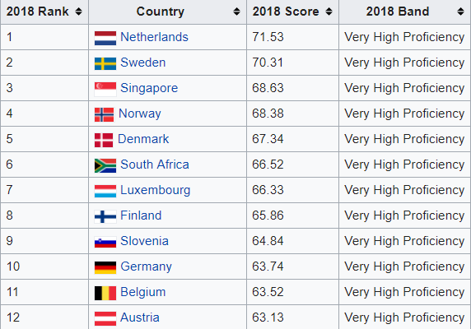Click the Norway flag icon
The height and width of the screenshot is (329, 471).
(105, 114)
